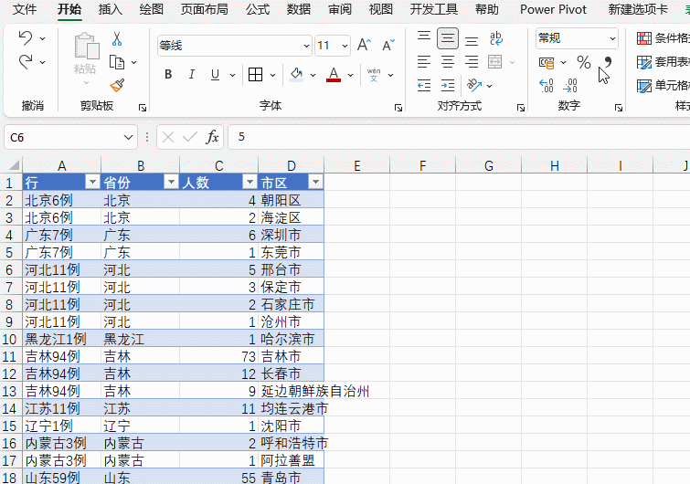Click the wén phonetic guide icon
This screenshot has height=484, width=690.
coord(374,75)
